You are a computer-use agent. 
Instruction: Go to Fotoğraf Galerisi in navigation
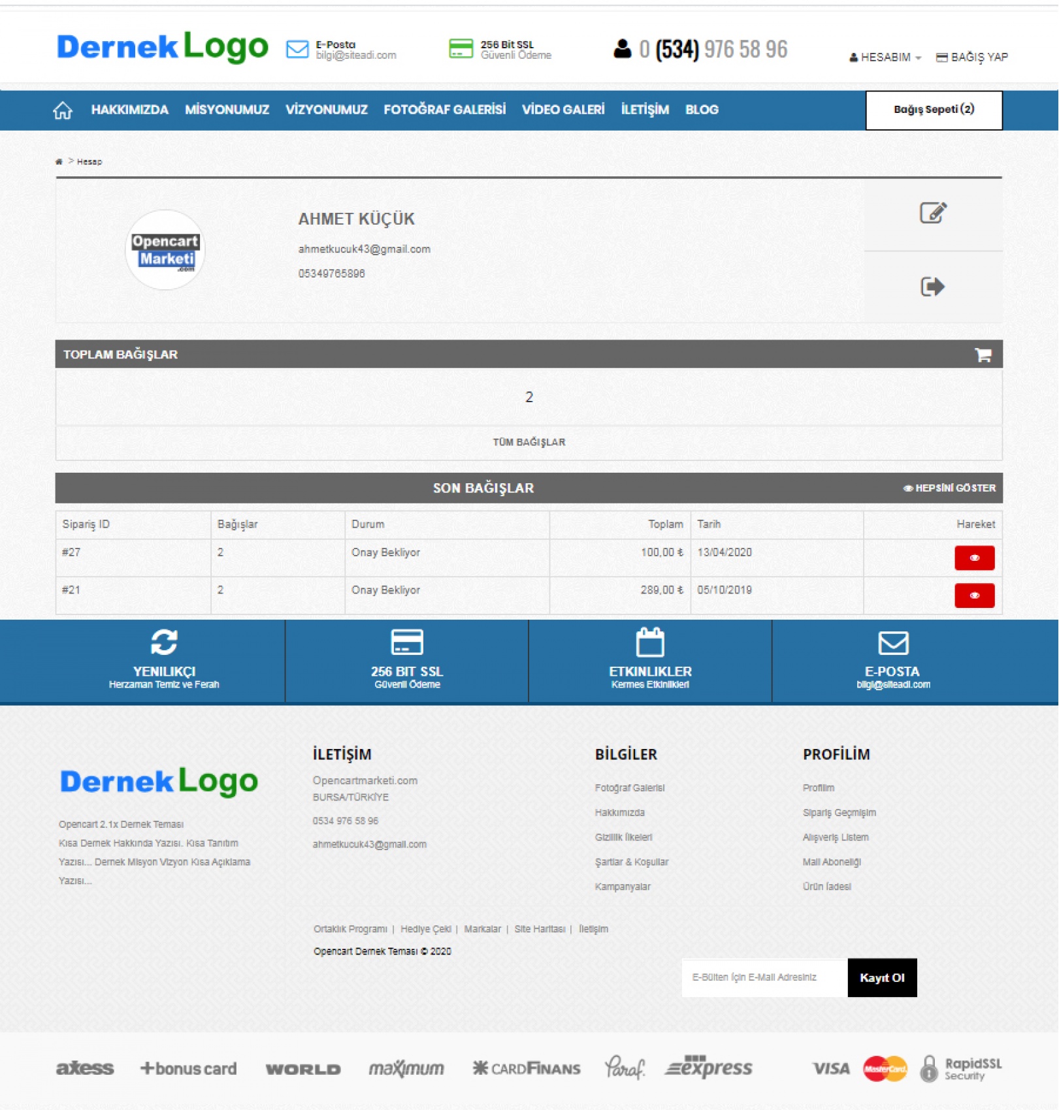pos(444,110)
